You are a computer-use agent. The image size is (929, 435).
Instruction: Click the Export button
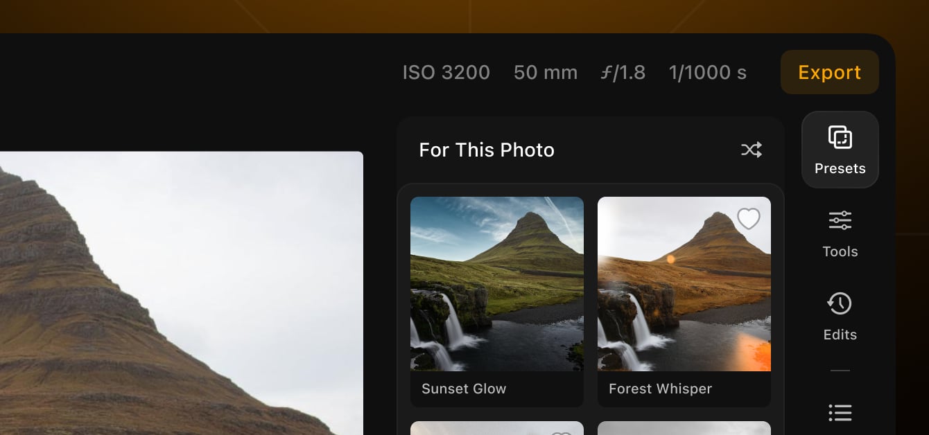coord(829,72)
